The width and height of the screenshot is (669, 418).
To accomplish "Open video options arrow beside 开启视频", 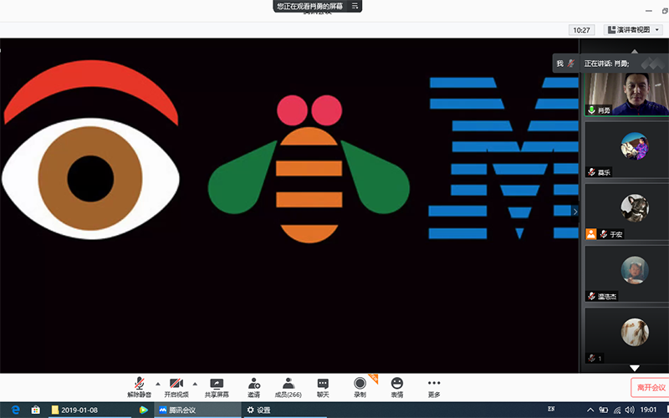I will click(x=195, y=384).
